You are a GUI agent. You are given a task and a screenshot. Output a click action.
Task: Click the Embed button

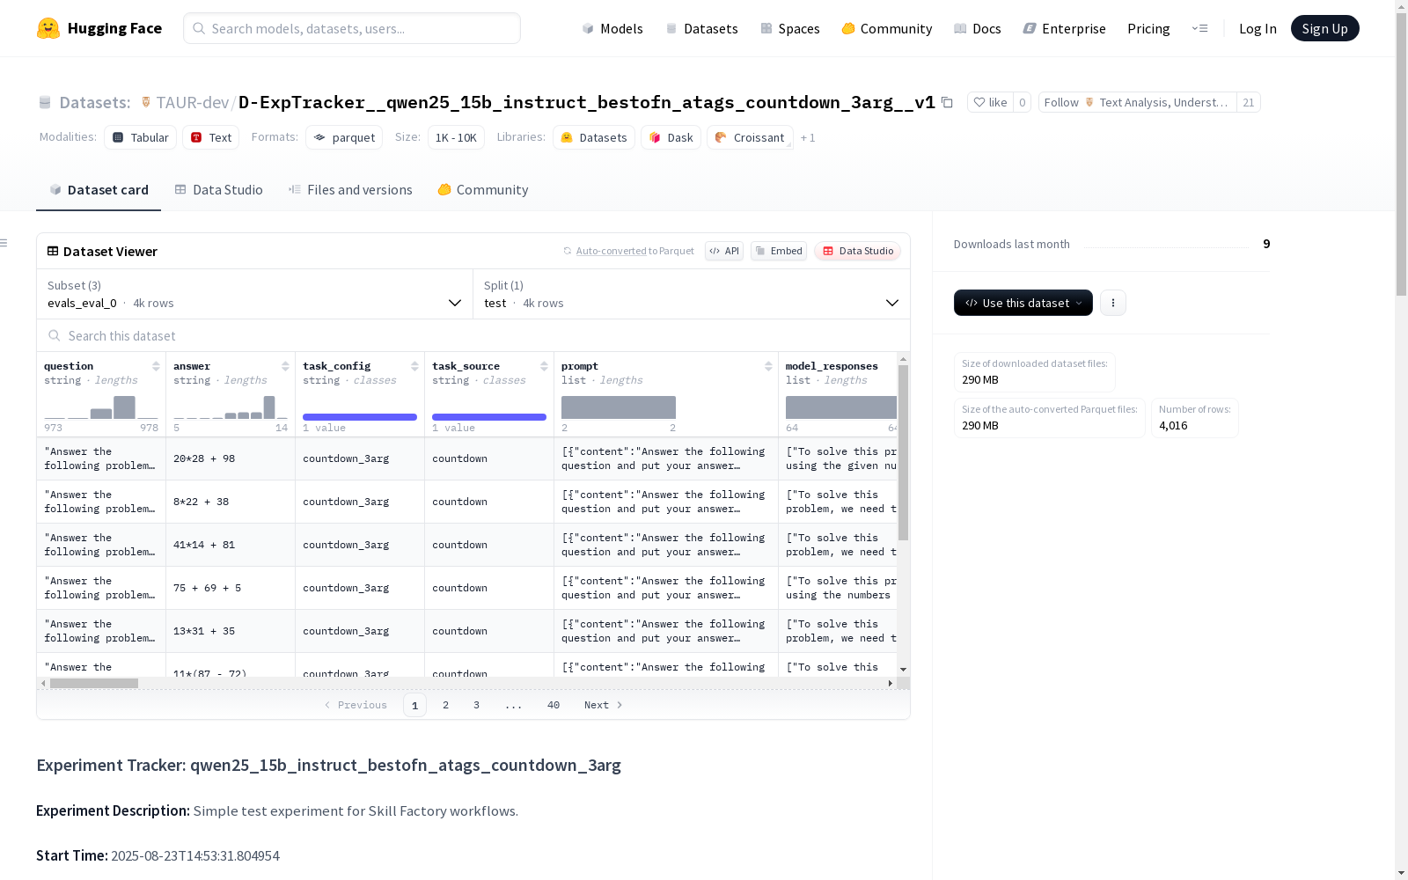tap(779, 251)
